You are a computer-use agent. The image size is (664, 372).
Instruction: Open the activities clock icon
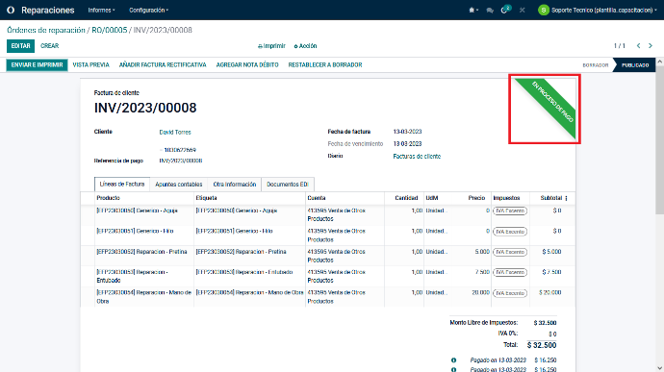tap(505, 10)
